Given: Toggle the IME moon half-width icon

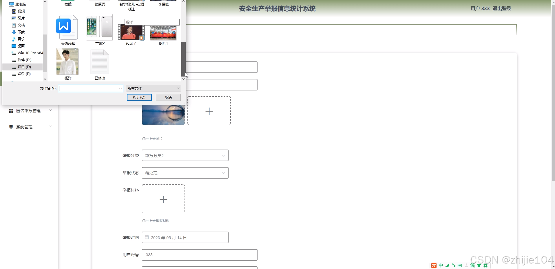Looking at the screenshot, I should 447,266.
